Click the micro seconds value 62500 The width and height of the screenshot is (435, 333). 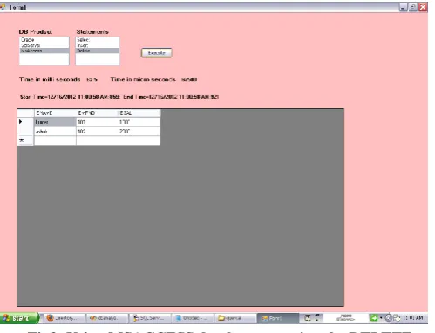point(189,79)
